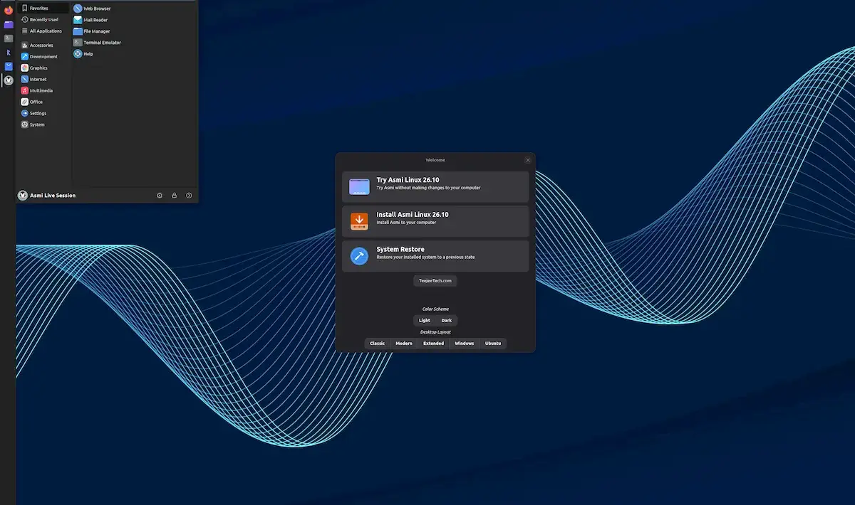Close the Welcome dialog
This screenshot has height=505, width=855.
[x=528, y=160]
